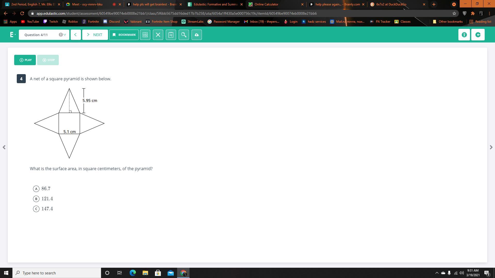
Task: Click the cloud upload icon
Action: point(197,35)
